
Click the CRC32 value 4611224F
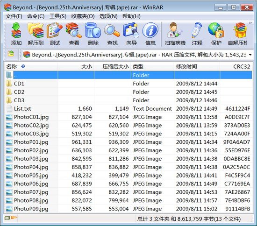(238, 109)
